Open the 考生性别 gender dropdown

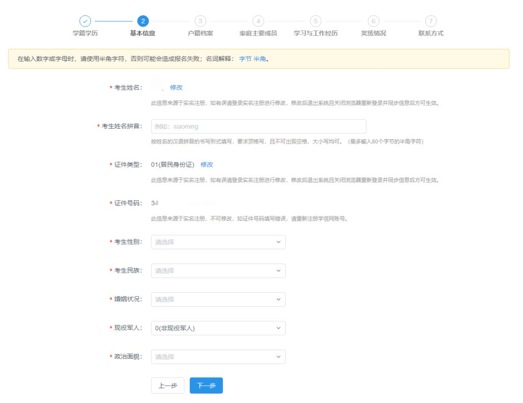218,242
